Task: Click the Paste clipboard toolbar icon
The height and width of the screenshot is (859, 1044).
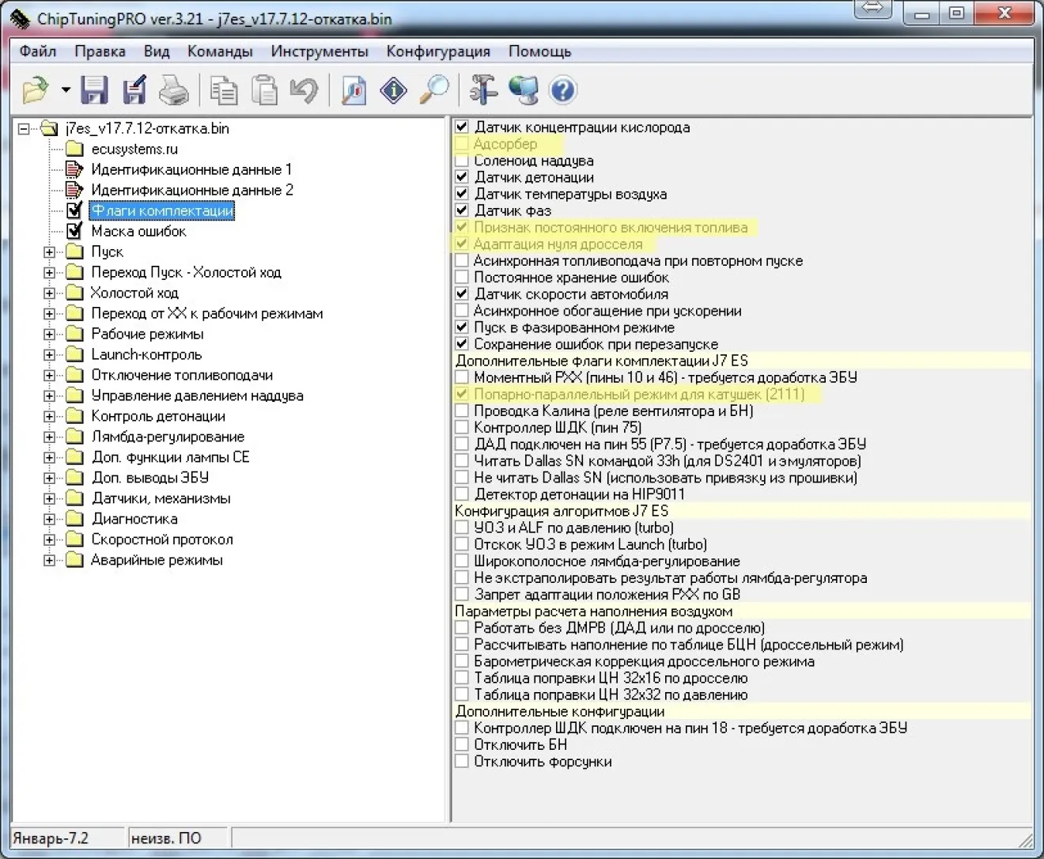Action: [x=264, y=90]
